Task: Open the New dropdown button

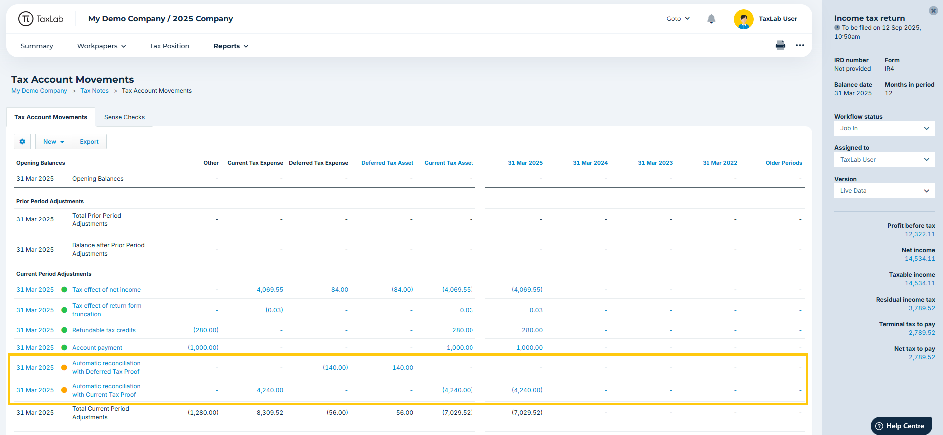Action: [x=54, y=142]
